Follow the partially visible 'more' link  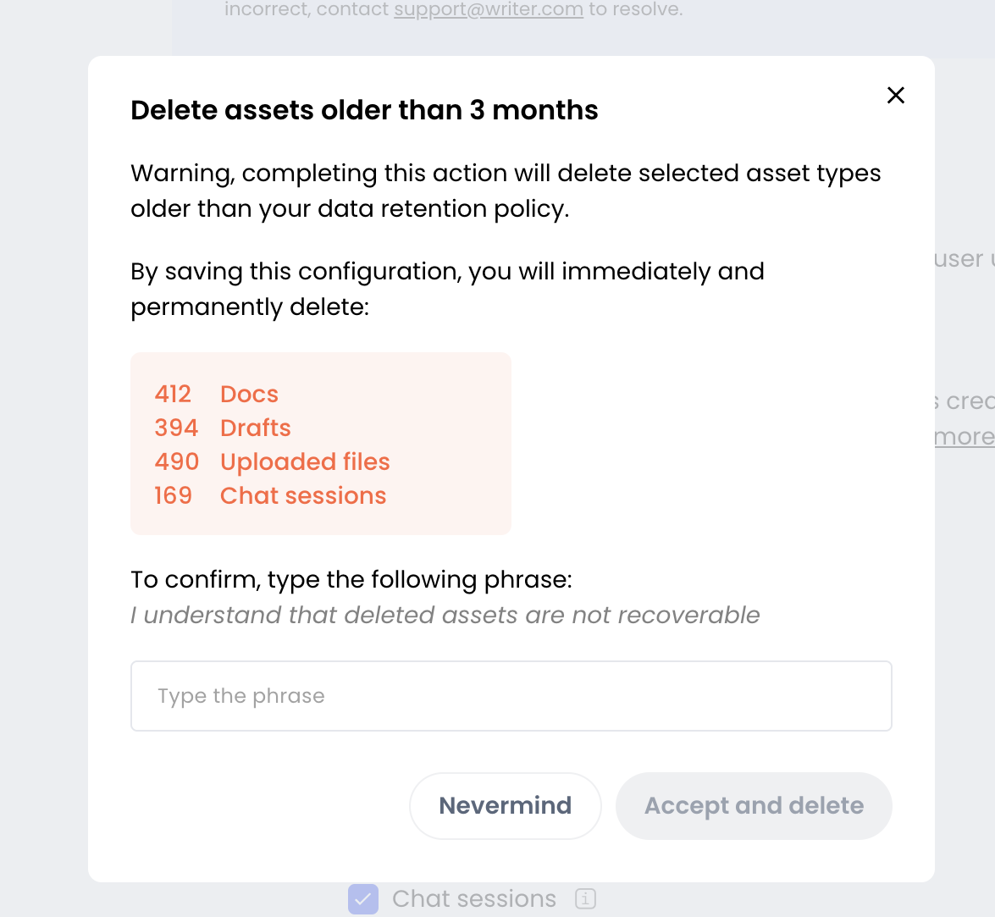964,437
